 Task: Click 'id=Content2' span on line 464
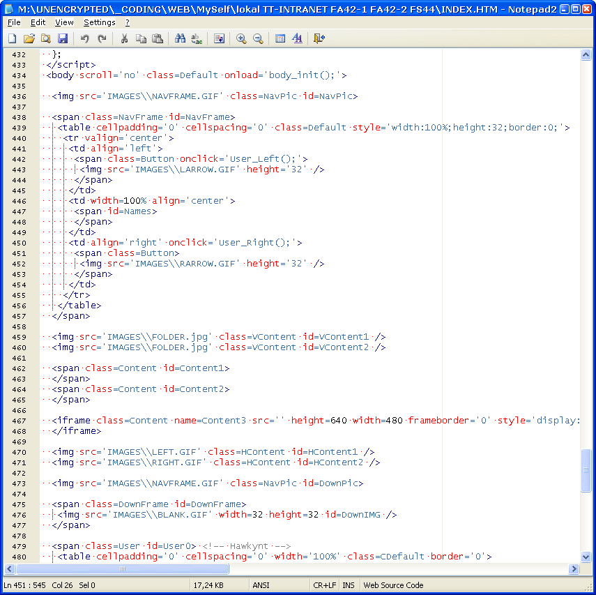pos(194,389)
